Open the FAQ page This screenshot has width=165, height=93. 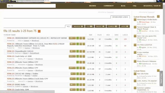135,6
